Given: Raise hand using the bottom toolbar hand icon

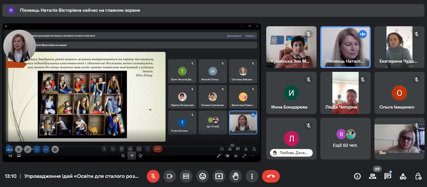Looking at the screenshot, I should [x=235, y=176].
